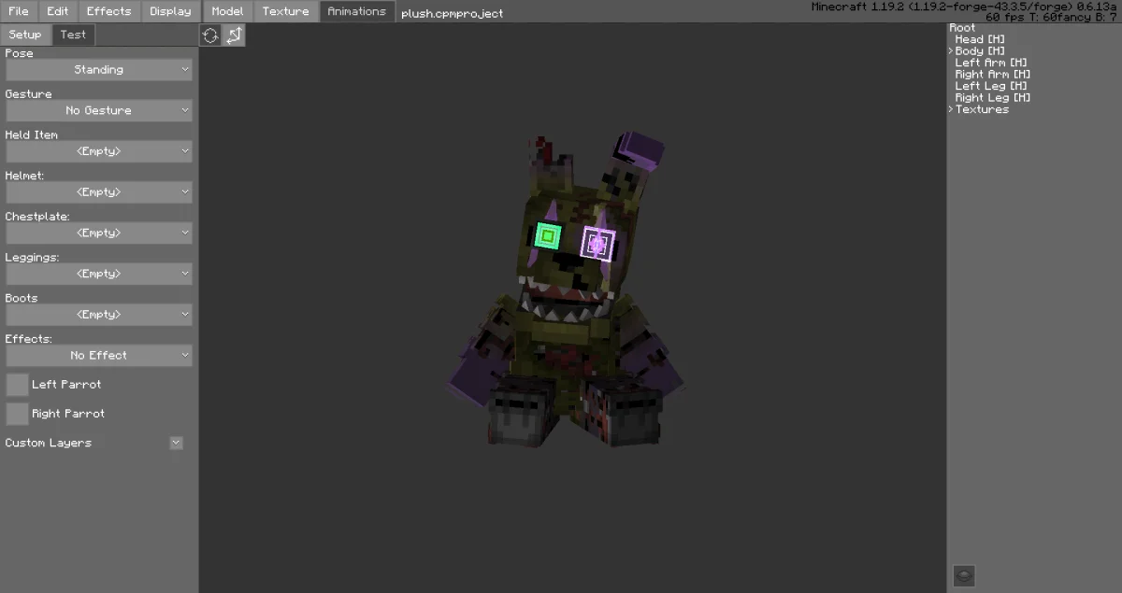Open the Chestplate dropdown
This screenshot has width=1122, height=593.
[99, 233]
